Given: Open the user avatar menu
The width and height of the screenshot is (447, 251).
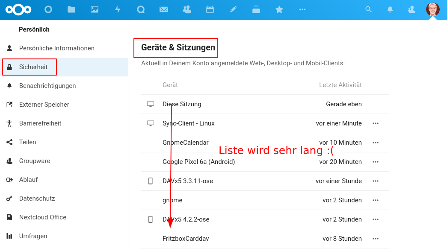Looking at the screenshot, I should [433, 9].
